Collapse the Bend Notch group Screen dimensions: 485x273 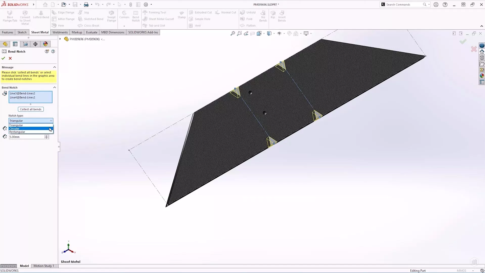pyautogui.click(x=54, y=87)
